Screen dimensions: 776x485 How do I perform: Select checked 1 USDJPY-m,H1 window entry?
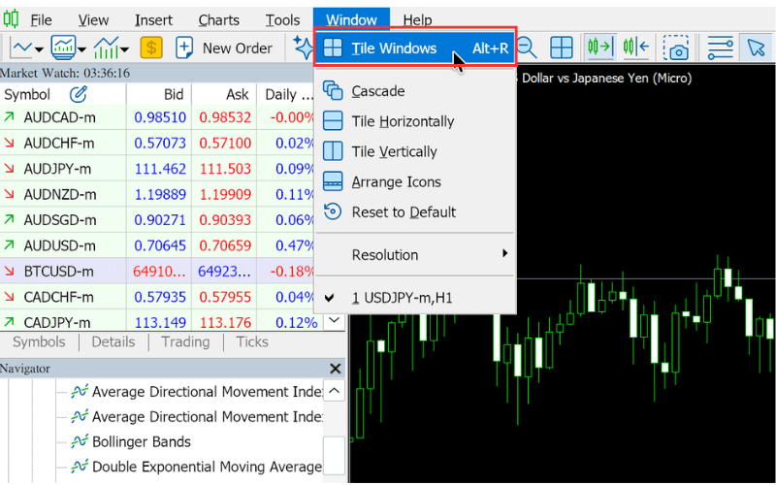pyautogui.click(x=415, y=298)
